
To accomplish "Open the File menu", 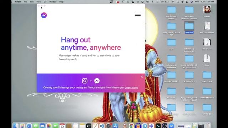I will pos(25,2).
